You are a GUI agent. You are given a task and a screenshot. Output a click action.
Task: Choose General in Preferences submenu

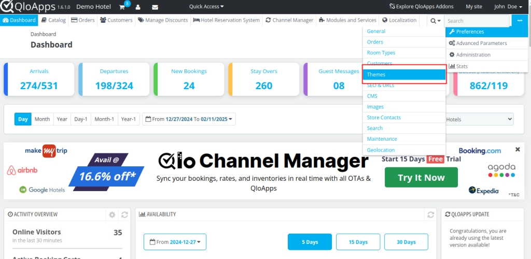pos(404,31)
